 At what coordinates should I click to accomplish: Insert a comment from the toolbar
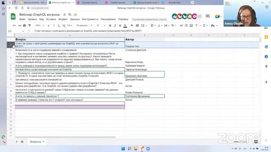coord(186,25)
